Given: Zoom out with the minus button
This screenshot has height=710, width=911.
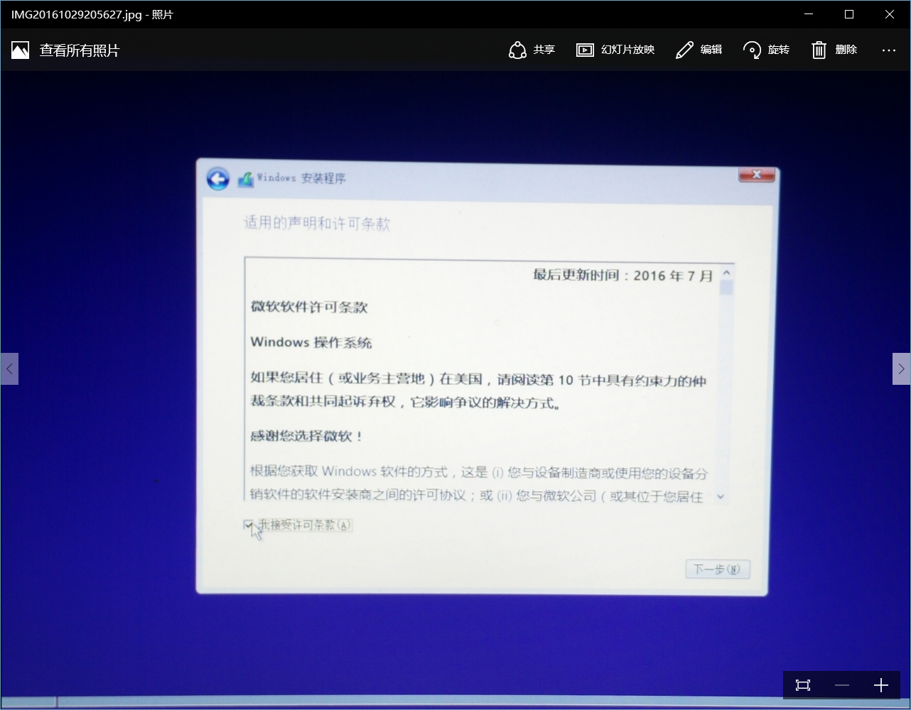Looking at the screenshot, I should click(x=842, y=685).
